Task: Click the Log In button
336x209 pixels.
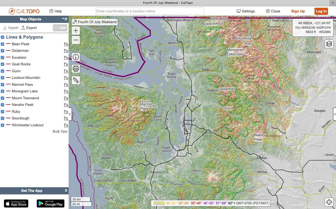Action: tap(321, 11)
